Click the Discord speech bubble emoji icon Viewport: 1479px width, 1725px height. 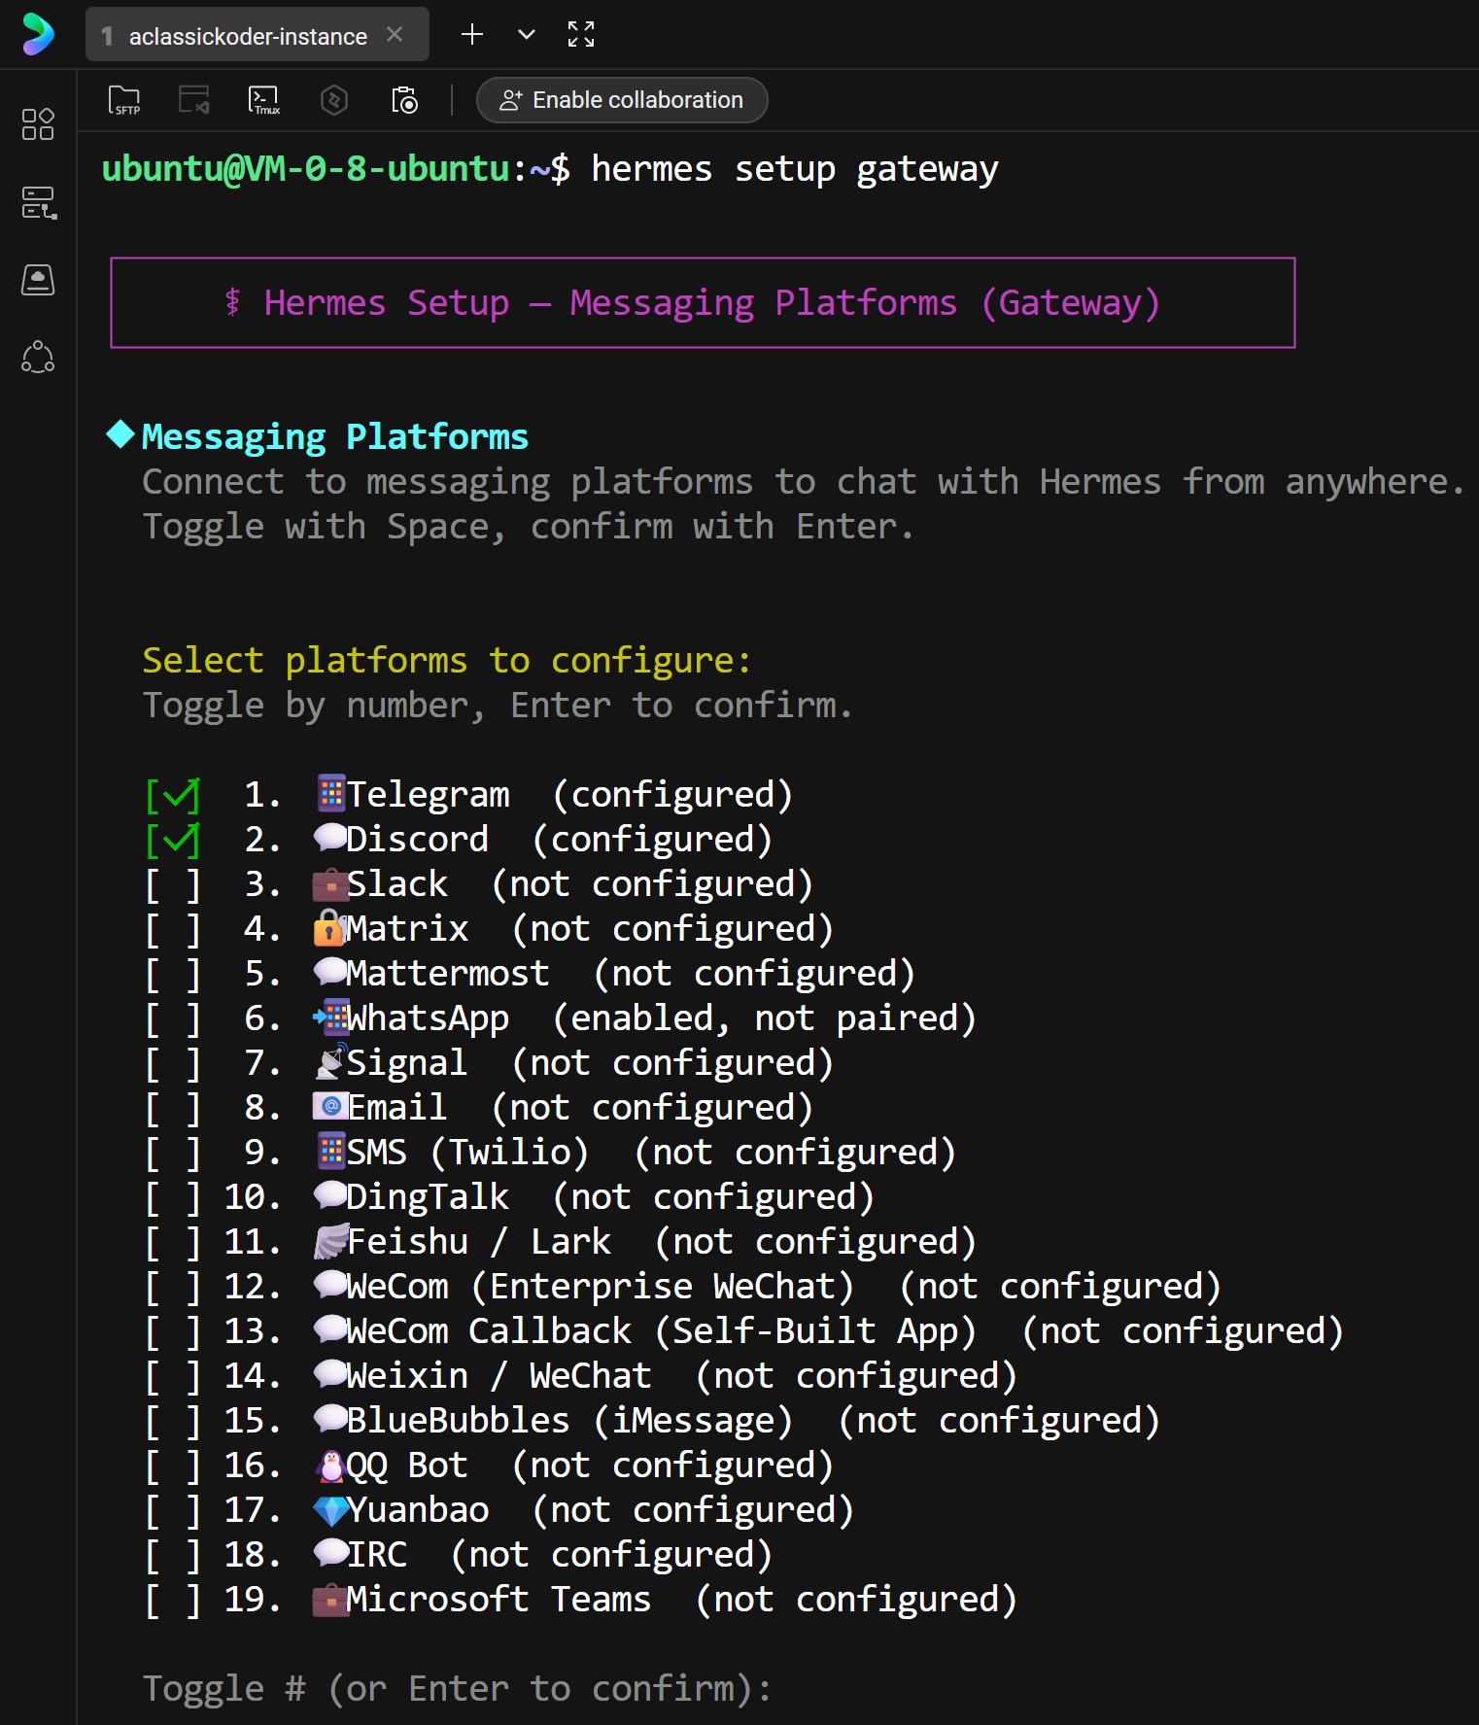pyautogui.click(x=330, y=837)
